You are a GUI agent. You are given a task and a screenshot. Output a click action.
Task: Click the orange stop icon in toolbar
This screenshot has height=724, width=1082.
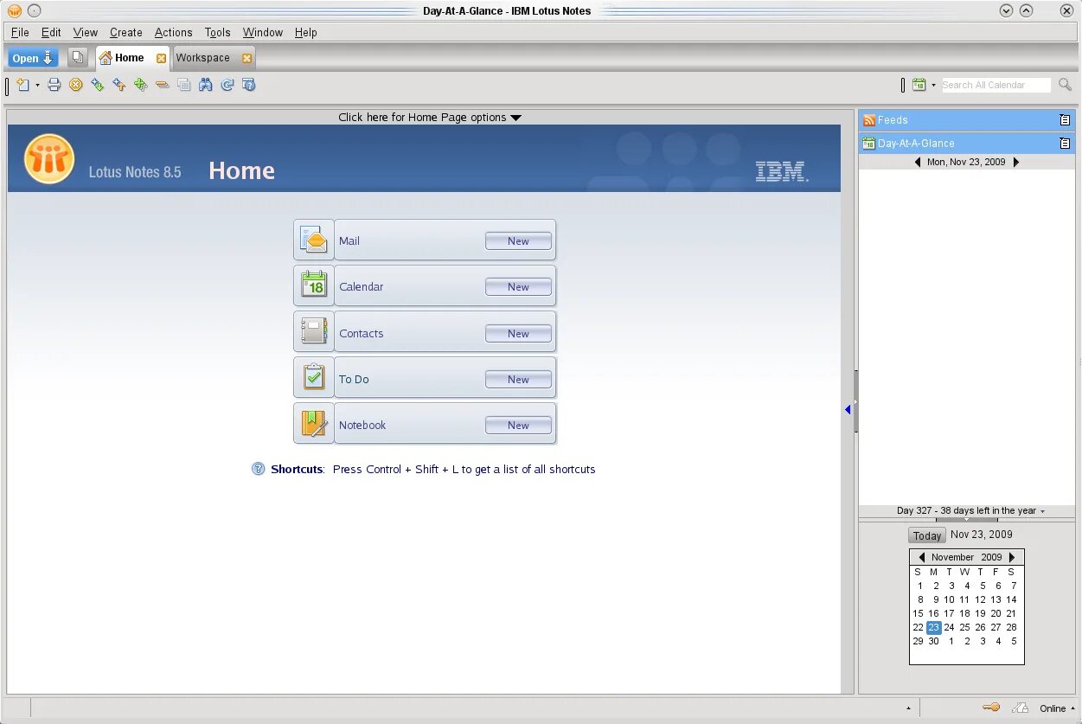(75, 85)
